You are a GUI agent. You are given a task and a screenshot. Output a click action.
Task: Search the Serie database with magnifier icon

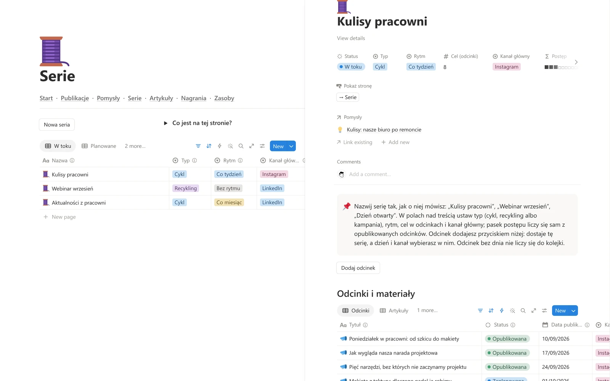point(241,146)
